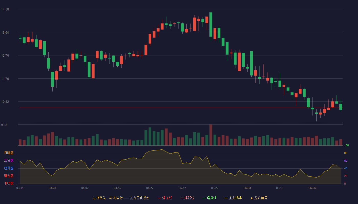Viewport: 358px width, 204px height.
Task: Toggle the green 强撑线 legend item
Action: tap(209, 198)
